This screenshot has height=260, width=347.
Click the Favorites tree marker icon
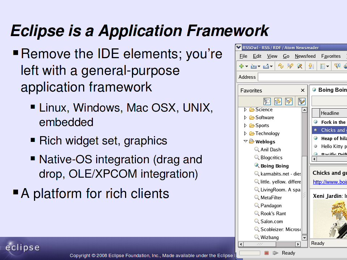click(x=288, y=101)
